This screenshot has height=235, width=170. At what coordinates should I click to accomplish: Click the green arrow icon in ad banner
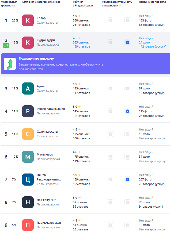[10, 64]
